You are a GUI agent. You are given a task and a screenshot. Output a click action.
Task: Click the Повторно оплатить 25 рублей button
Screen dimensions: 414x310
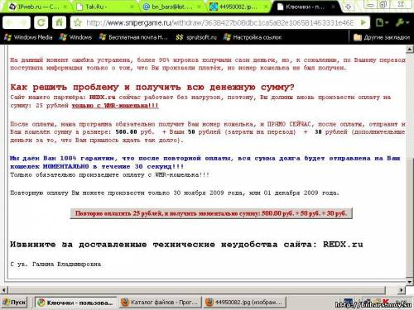point(211,213)
